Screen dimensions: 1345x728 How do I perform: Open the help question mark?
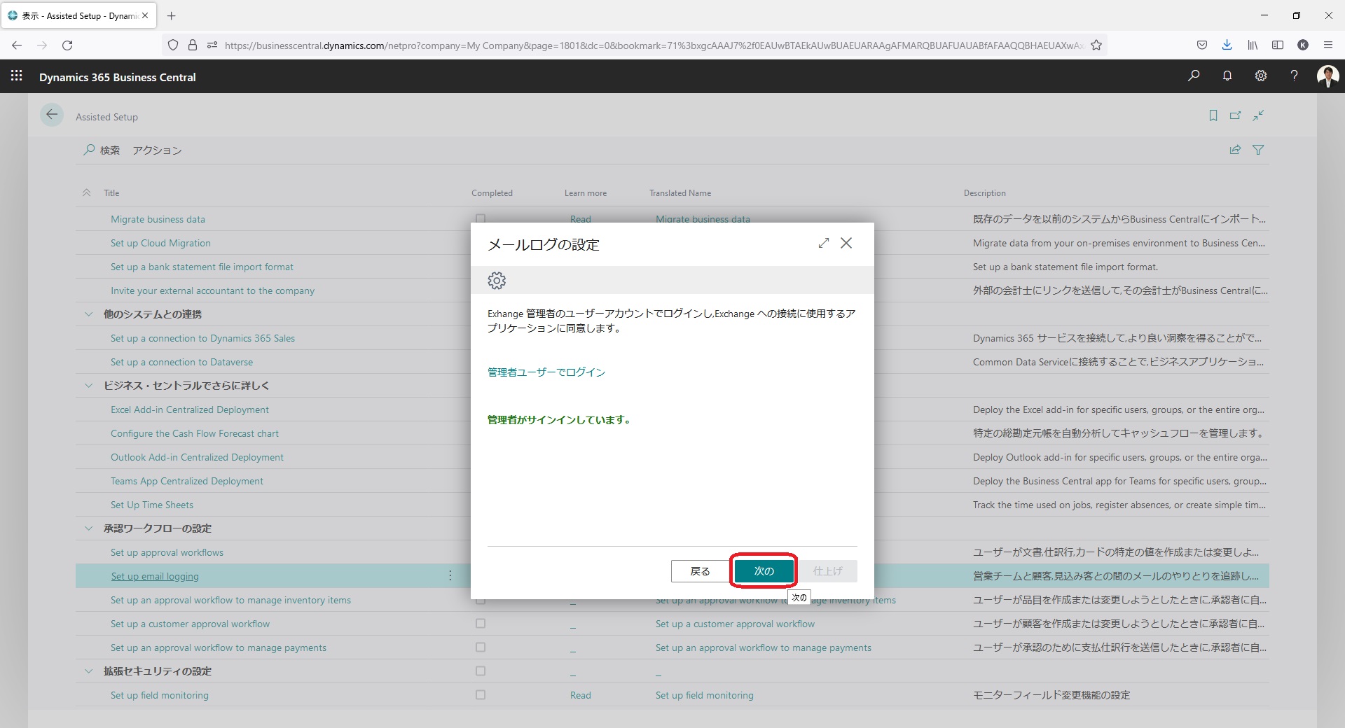[x=1294, y=76]
